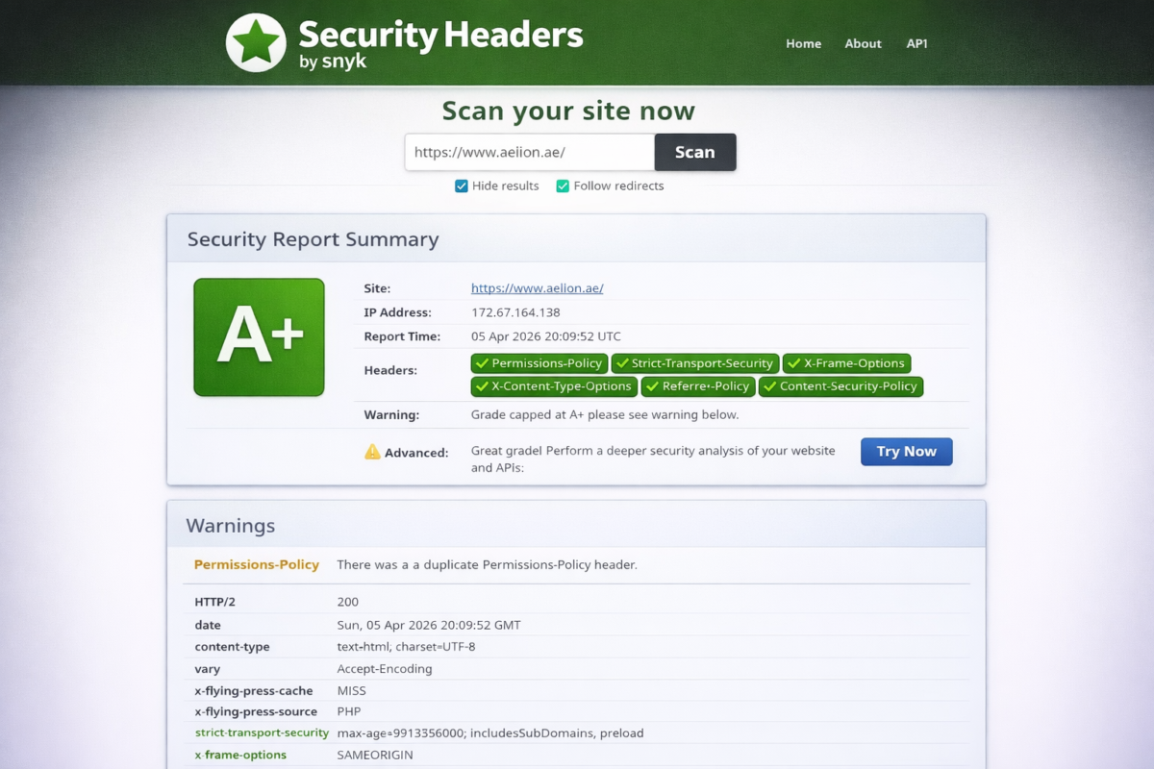Click the HTTP/2 row label
The height and width of the screenshot is (769, 1154).
(x=214, y=602)
